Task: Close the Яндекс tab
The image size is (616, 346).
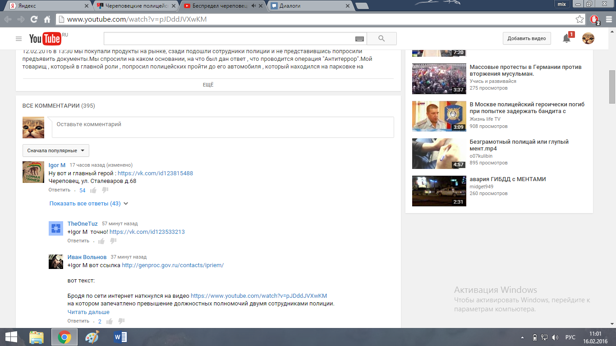Action: (x=87, y=6)
